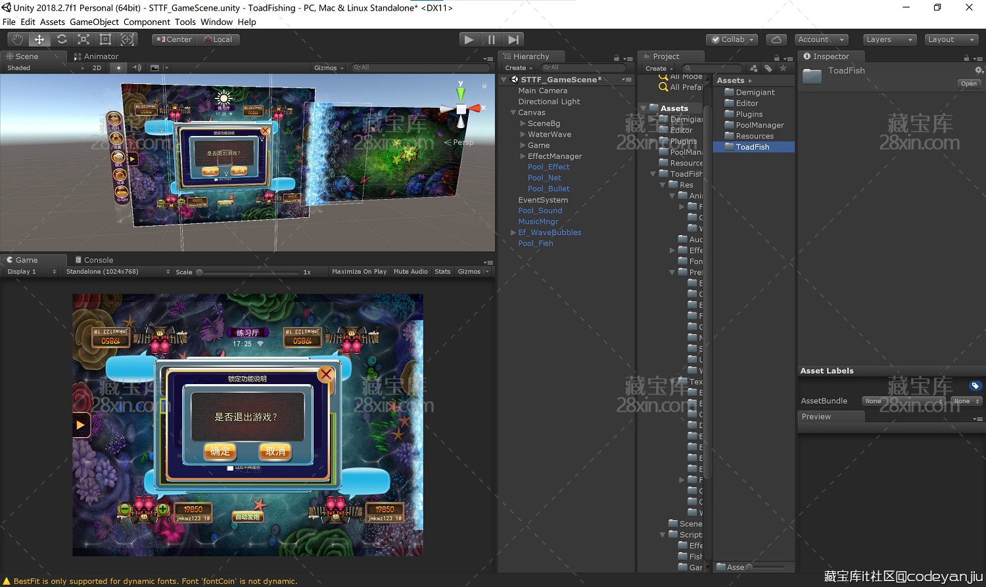Image resolution: width=986 pixels, height=587 pixels.
Task: Toggle Mute Audio in Game view
Action: point(411,271)
